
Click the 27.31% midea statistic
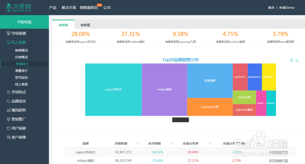click(131, 34)
